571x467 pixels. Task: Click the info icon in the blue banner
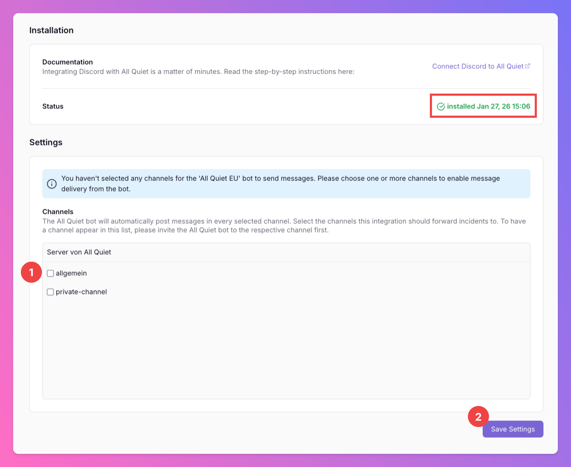coord(52,184)
